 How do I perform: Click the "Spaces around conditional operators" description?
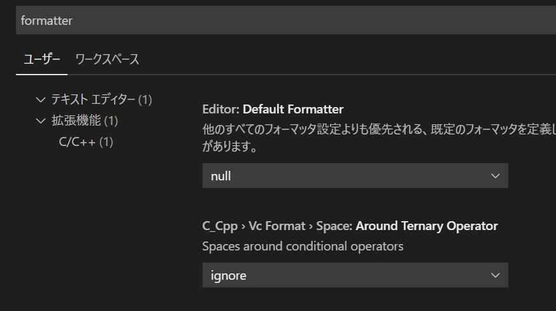pos(303,246)
